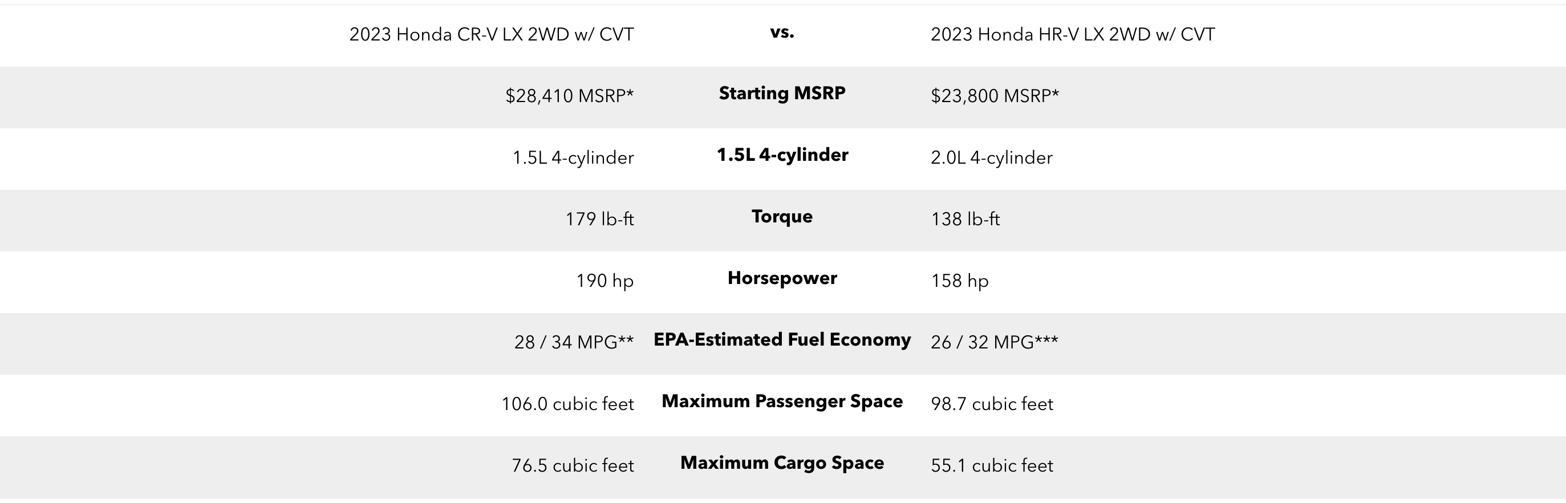Click the 190 hp value
This screenshot has width=1566, height=503.
(x=605, y=281)
